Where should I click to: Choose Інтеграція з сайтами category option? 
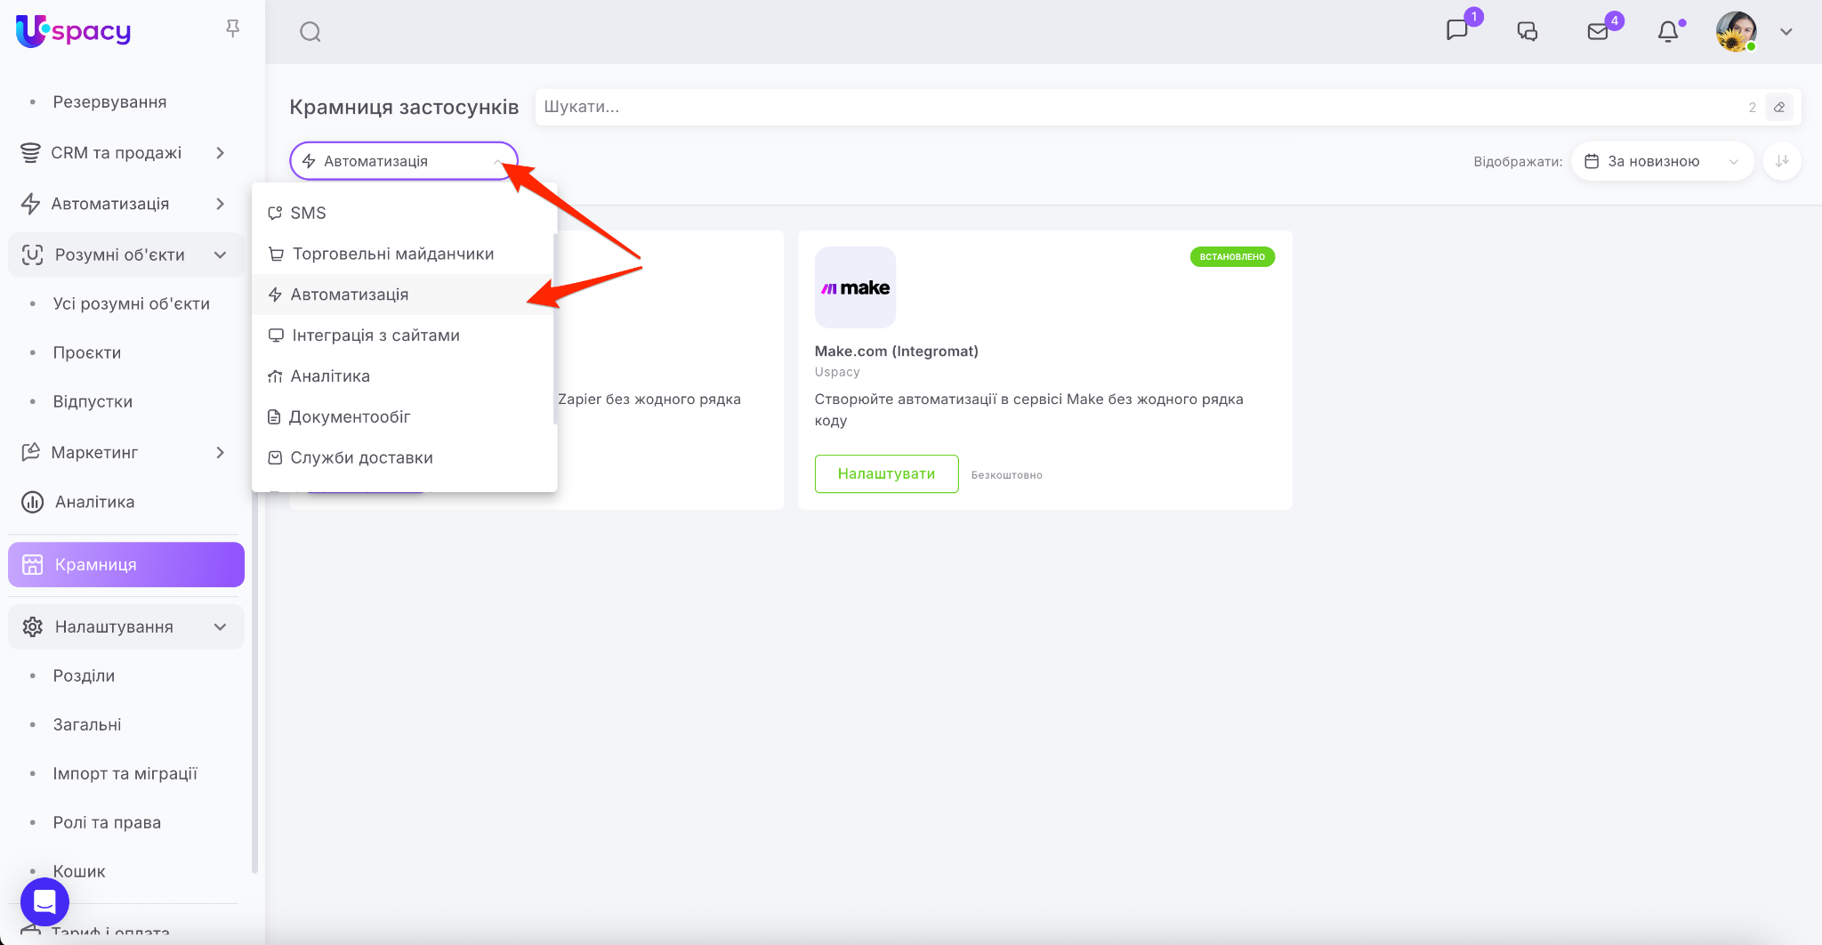pos(375,335)
